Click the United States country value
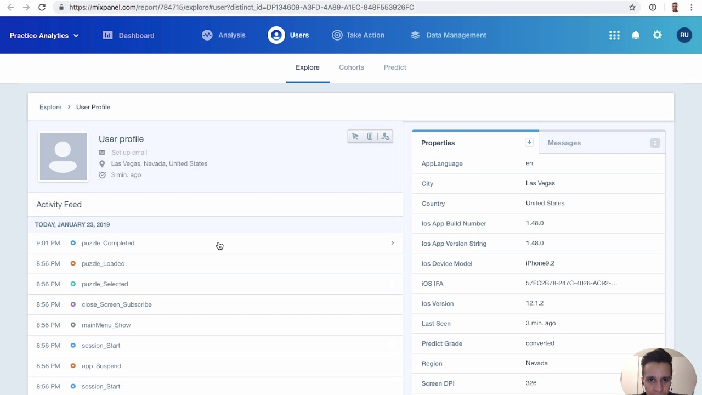The width and height of the screenshot is (702, 395). click(x=545, y=203)
